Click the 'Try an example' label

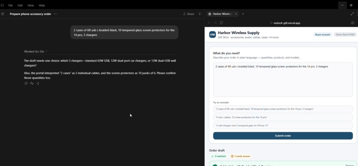(221, 103)
